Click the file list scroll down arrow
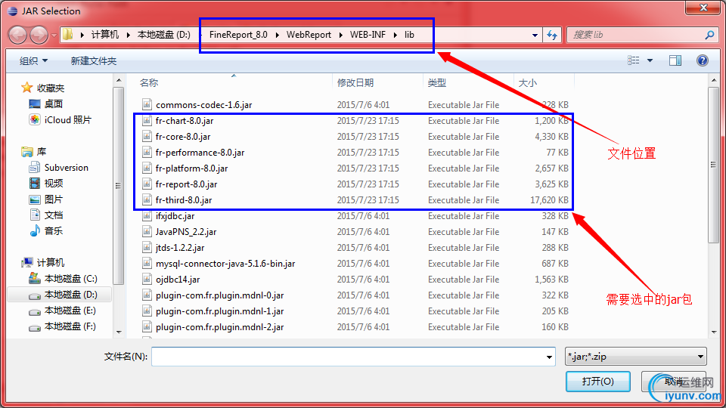This screenshot has width=726, height=408. 713,332
